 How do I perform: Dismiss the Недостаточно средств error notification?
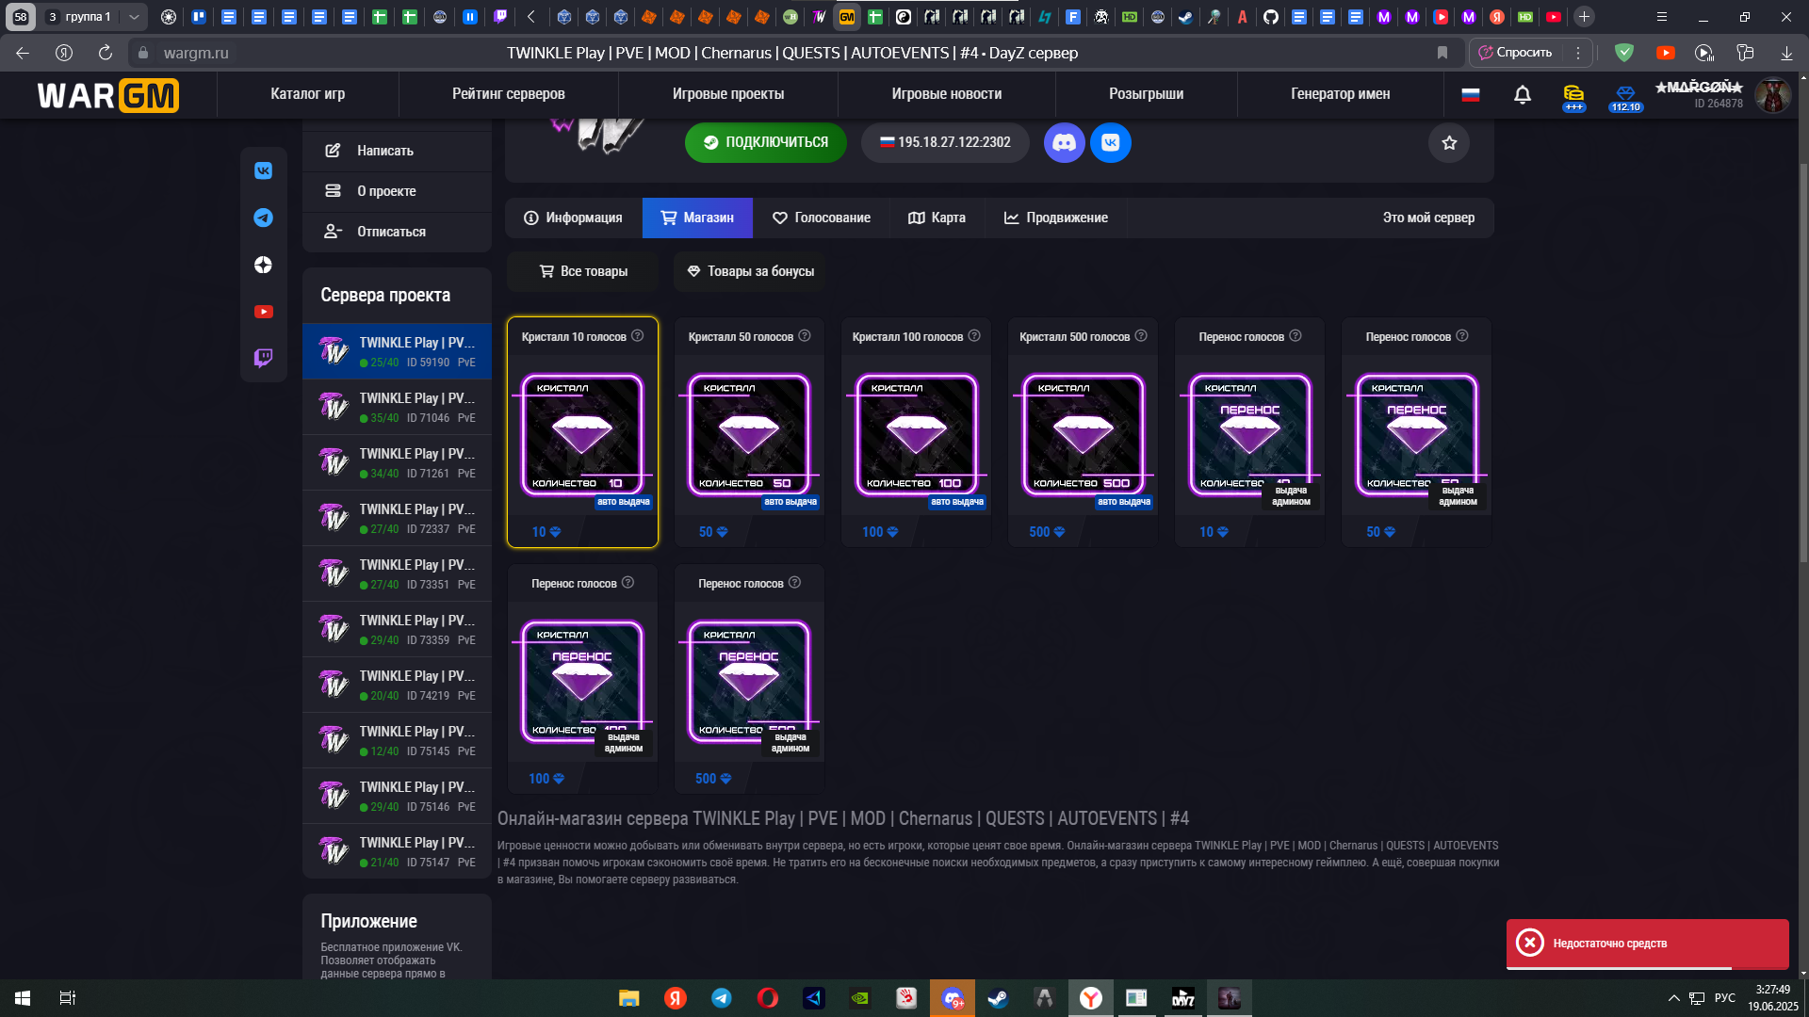pos(1529,943)
